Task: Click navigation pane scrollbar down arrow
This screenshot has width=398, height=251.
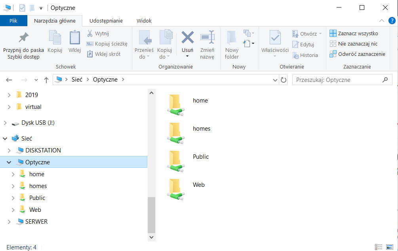Action: point(152,237)
